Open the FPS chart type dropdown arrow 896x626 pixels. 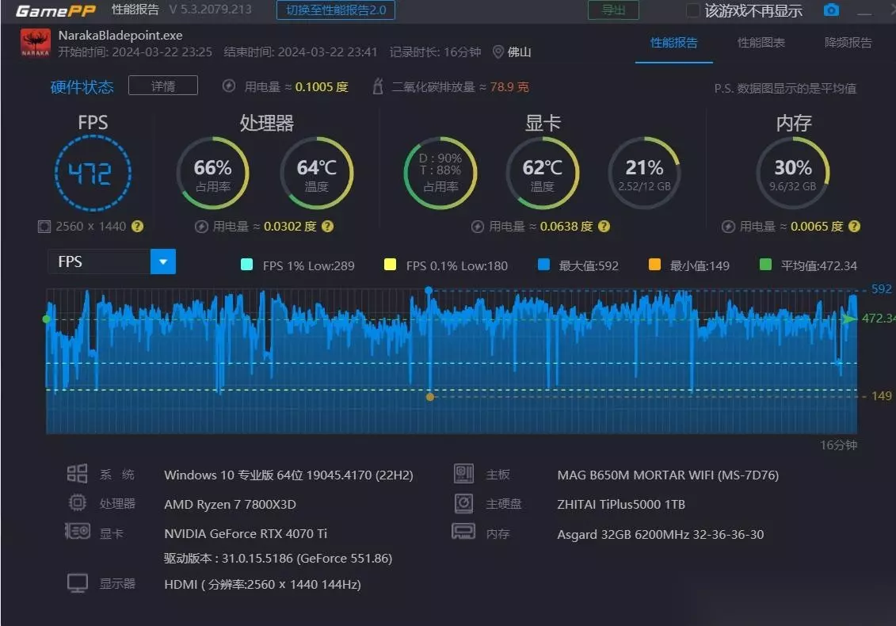pyautogui.click(x=163, y=261)
